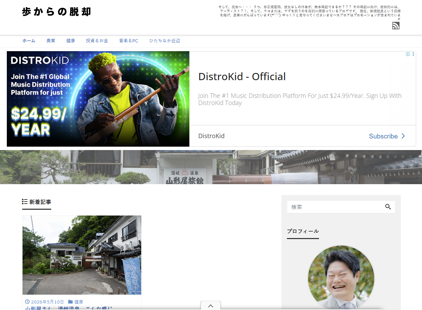
Task: Click the Subscribe link in the ad
Action: [x=383, y=136]
